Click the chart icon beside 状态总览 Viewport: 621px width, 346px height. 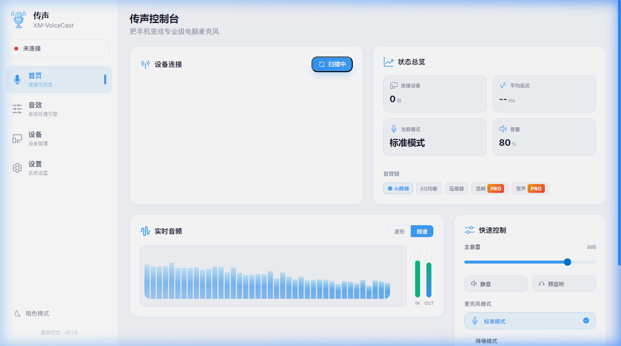[389, 62]
